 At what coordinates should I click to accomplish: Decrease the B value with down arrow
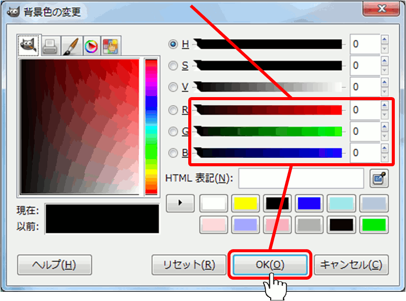tap(385, 157)
